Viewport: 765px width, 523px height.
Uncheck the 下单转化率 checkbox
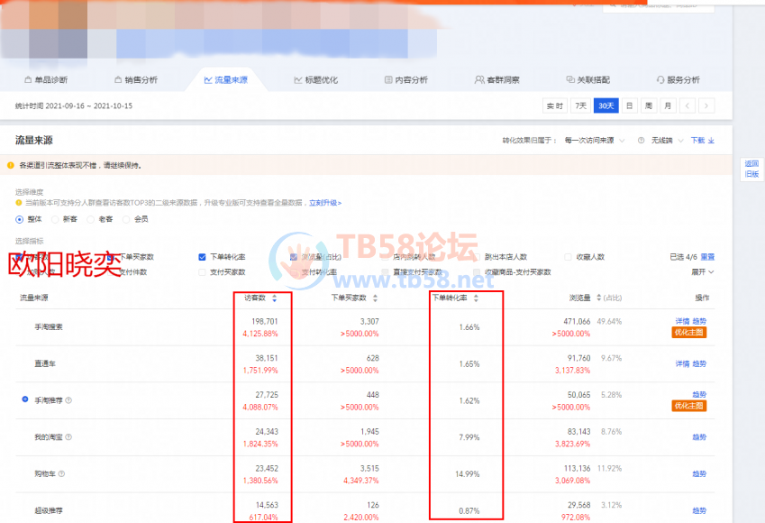point(202,257)
